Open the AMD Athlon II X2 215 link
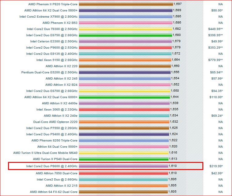 pos(62,186)
